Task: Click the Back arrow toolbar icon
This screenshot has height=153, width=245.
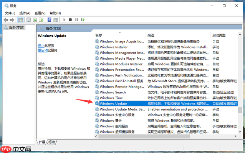Action: pos(6,20)
